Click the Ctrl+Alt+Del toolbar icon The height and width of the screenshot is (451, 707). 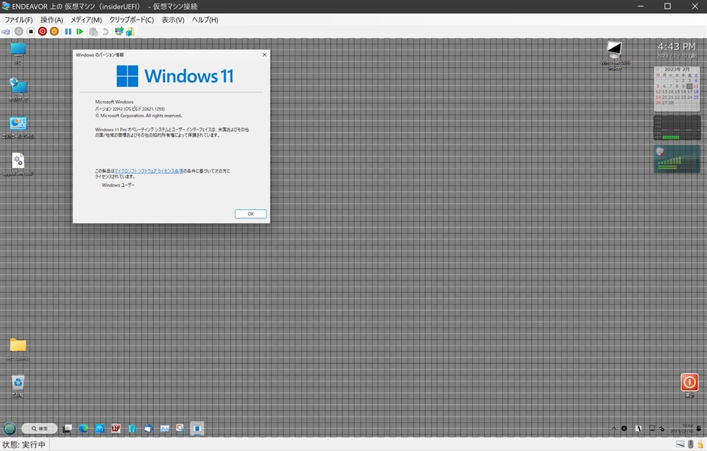click(6, 32)
